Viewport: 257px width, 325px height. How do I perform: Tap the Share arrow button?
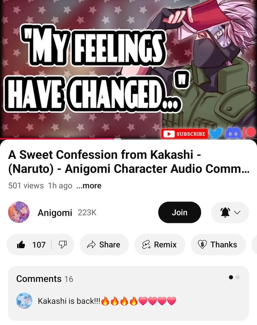tap(104, 245)
